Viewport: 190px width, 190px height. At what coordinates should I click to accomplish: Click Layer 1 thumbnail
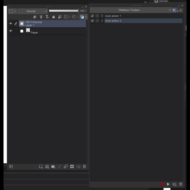click(22, 23)
